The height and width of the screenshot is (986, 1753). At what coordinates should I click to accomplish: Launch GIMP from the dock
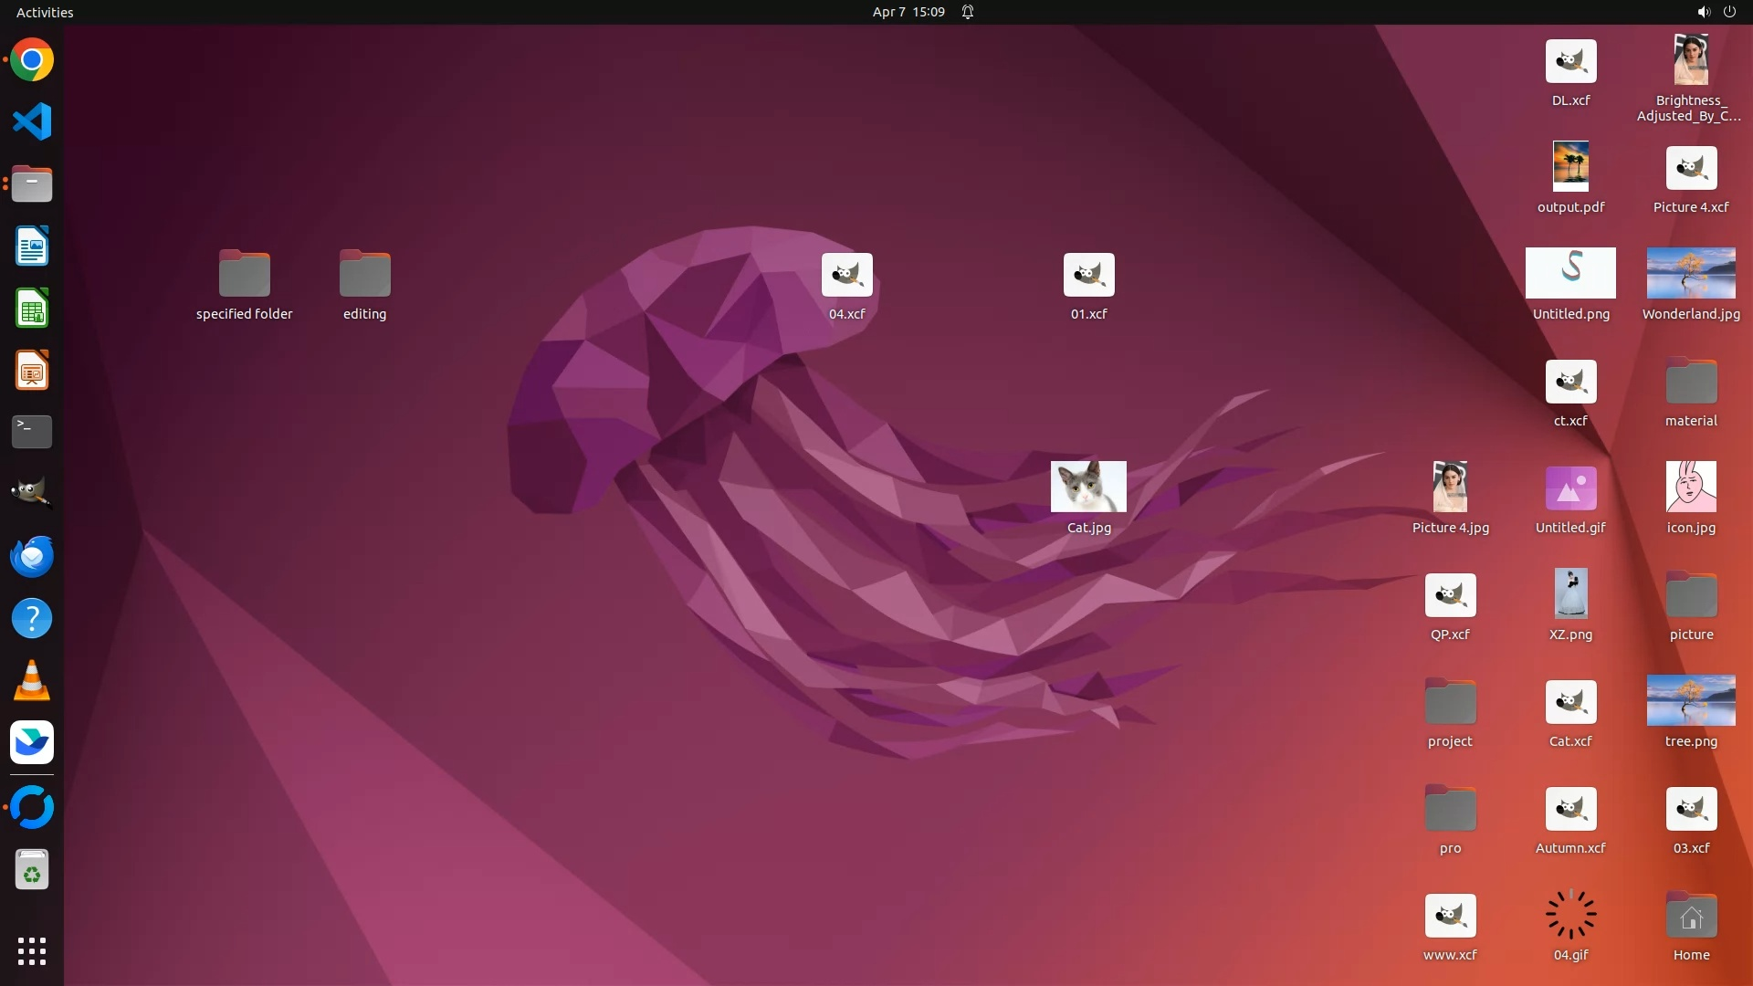pos(32,494)
